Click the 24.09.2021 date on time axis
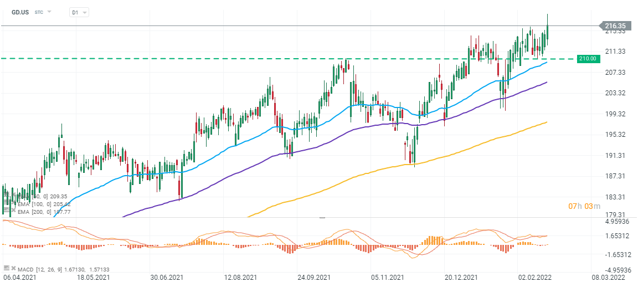The height and width of the screenshot is (287, 638). (x=314, y=278)
